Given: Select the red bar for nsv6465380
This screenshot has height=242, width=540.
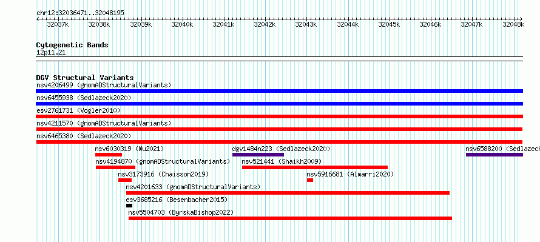Looking at the screenshot, I should coord(279,142).
